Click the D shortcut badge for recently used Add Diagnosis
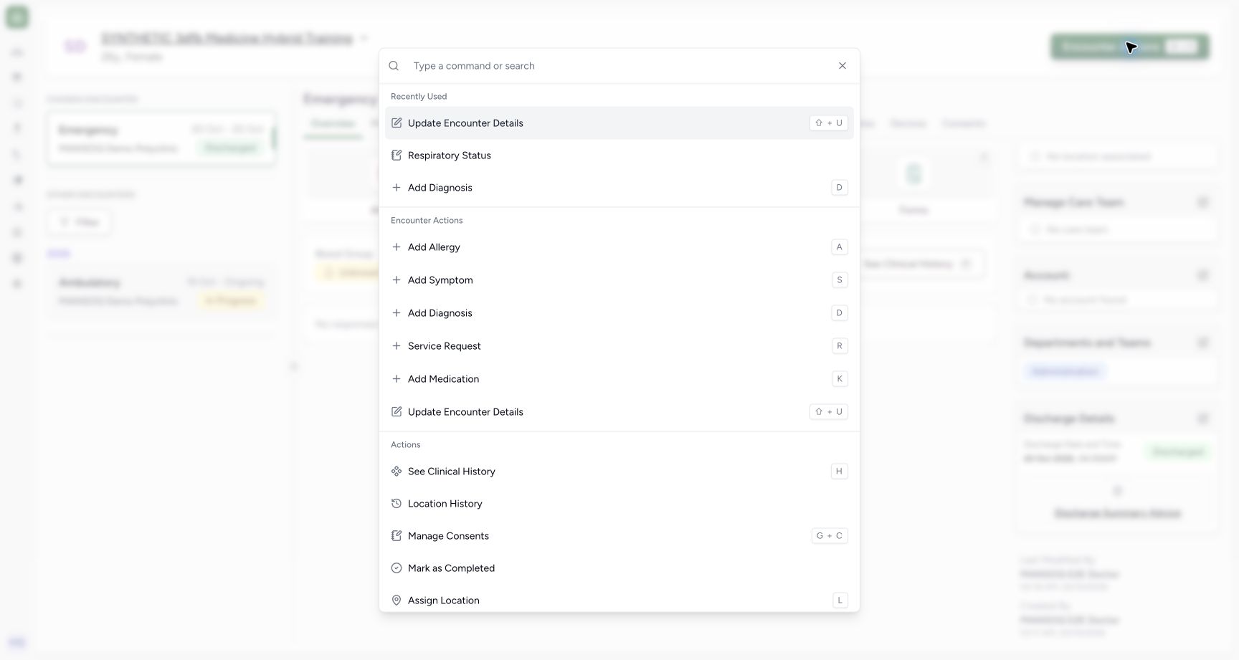Image resolution: width=1239 pixels, height=660 pixels. point(840,188)
